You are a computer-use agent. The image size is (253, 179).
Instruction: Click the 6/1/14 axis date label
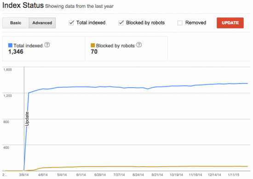[81, 175]
